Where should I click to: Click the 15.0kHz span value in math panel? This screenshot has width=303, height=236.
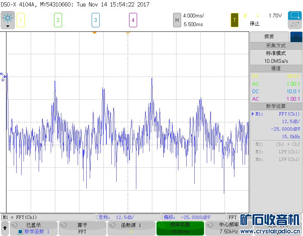(x=291, y=137)
